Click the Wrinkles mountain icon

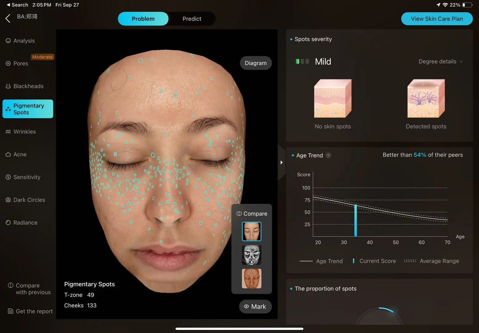pyautogui.click(x=8, y=132)
